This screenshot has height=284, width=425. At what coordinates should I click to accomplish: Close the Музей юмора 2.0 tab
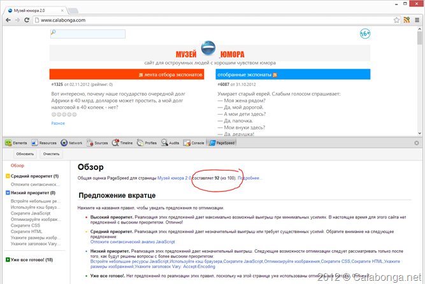(62, 11)
